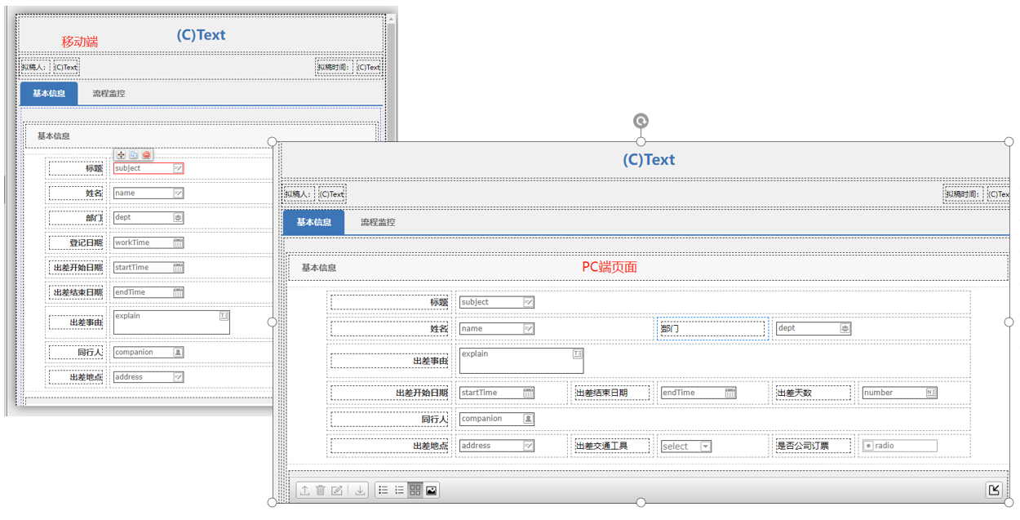Click dept organization icon in PC form
The image size is (1020, 520).
click(845, 328)
